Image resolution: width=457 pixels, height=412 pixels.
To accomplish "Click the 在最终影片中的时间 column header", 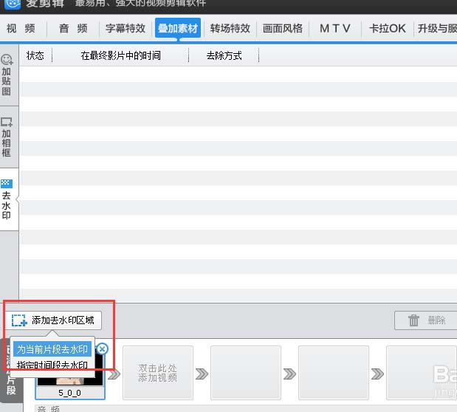I will pos(120,55).
